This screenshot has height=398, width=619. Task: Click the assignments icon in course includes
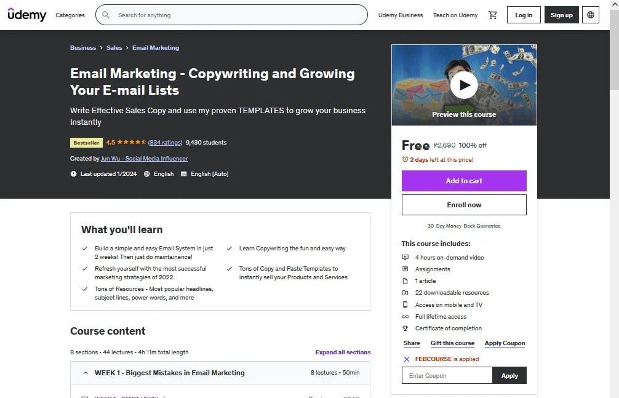pyautogui.click(x=405, y=269)
